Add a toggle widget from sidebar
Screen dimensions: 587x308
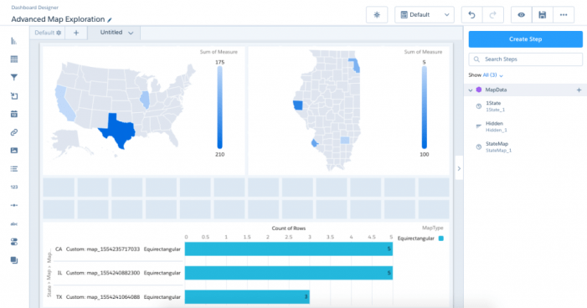point(14,242)
